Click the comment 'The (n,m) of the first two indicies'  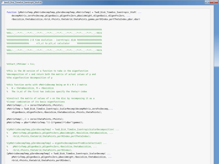click(49, 92)
